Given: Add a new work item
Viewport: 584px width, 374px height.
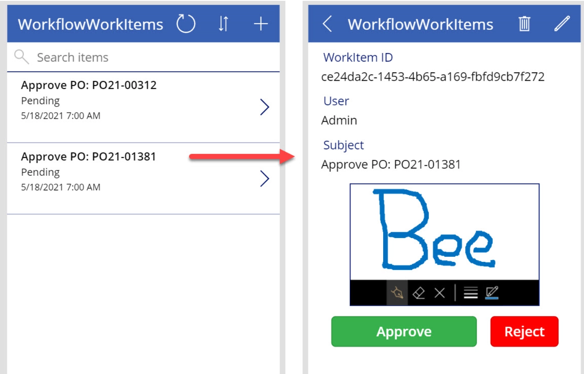Looking at the screenshot, I should 261,24.
